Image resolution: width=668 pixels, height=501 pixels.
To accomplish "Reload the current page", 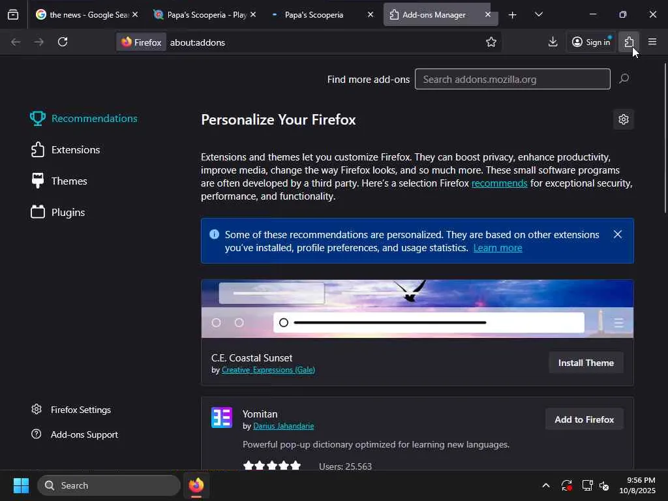I will tap(63, 42).
